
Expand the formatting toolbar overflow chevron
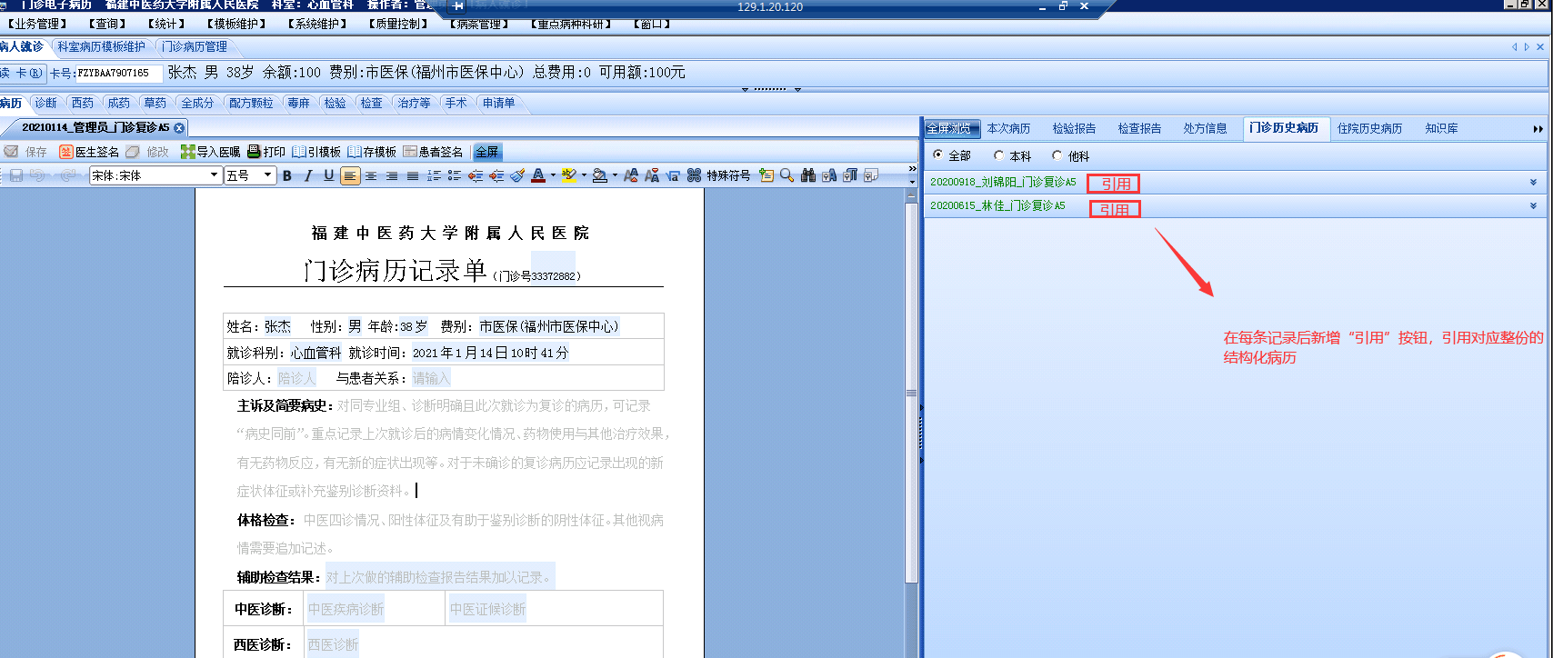pos(912,169)
